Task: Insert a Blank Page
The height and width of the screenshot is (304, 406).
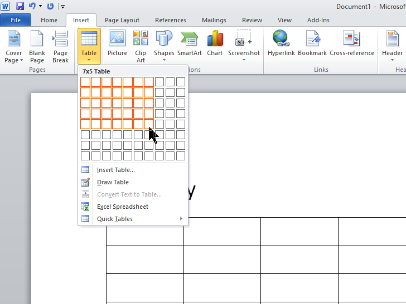Action: (37, 47)
